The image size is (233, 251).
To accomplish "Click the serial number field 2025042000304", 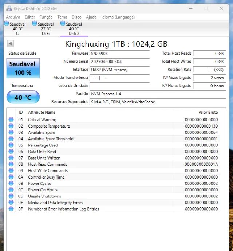I will click(x=119, y=62).
